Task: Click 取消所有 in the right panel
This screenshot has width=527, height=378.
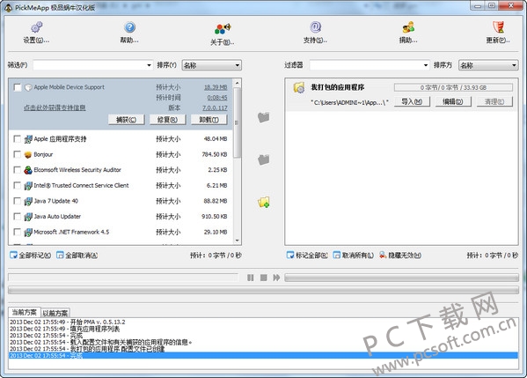Action: click(353, 256)
